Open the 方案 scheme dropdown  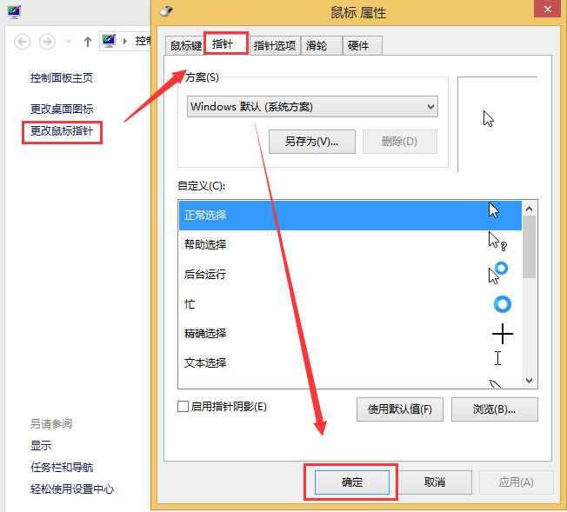tap(312, 107)
